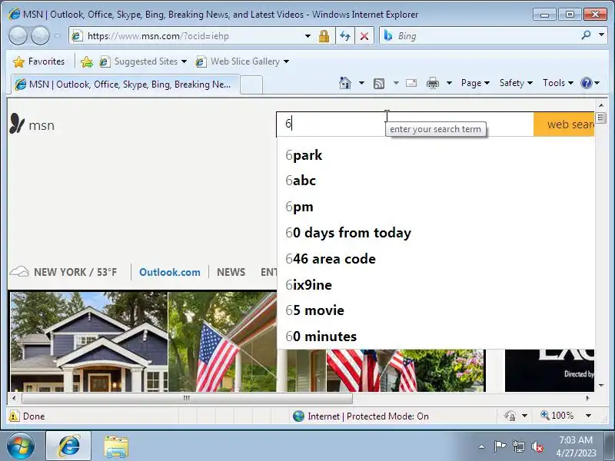615x461 pixels.
Task: Open Web Slice Gallery on favorites bar
Action: (x=242, y=61)
